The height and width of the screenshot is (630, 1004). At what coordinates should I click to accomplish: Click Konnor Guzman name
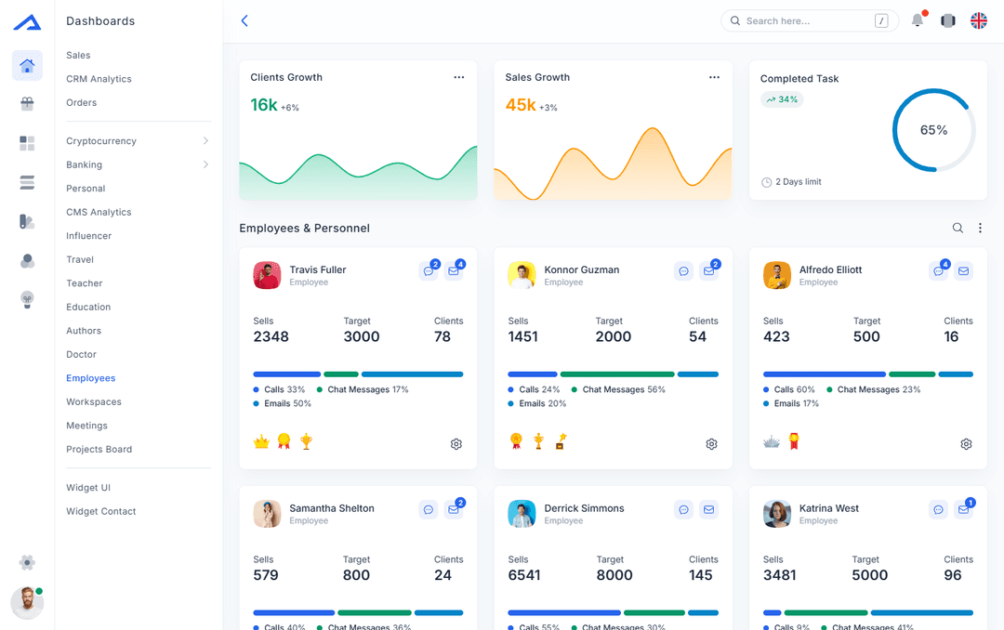pos(581,269)
